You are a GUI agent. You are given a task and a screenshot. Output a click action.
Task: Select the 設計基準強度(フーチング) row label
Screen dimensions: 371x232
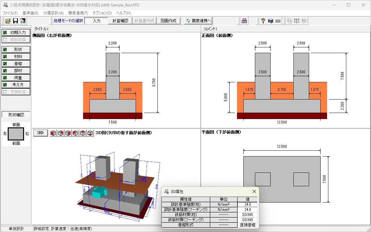[186, 210]
